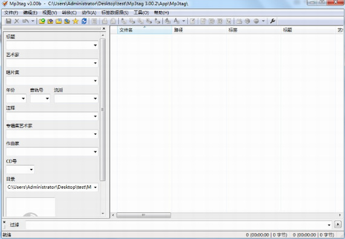Open the 视图(V) menu
The height and width of the screenshot is (239, 345).
(50, 13)
